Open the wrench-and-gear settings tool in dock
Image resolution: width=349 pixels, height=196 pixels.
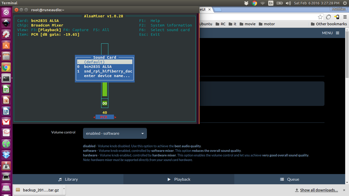[6, 34]
